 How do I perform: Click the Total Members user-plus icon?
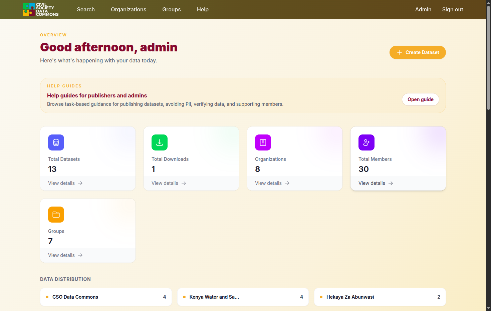click(x=366, y=142)
